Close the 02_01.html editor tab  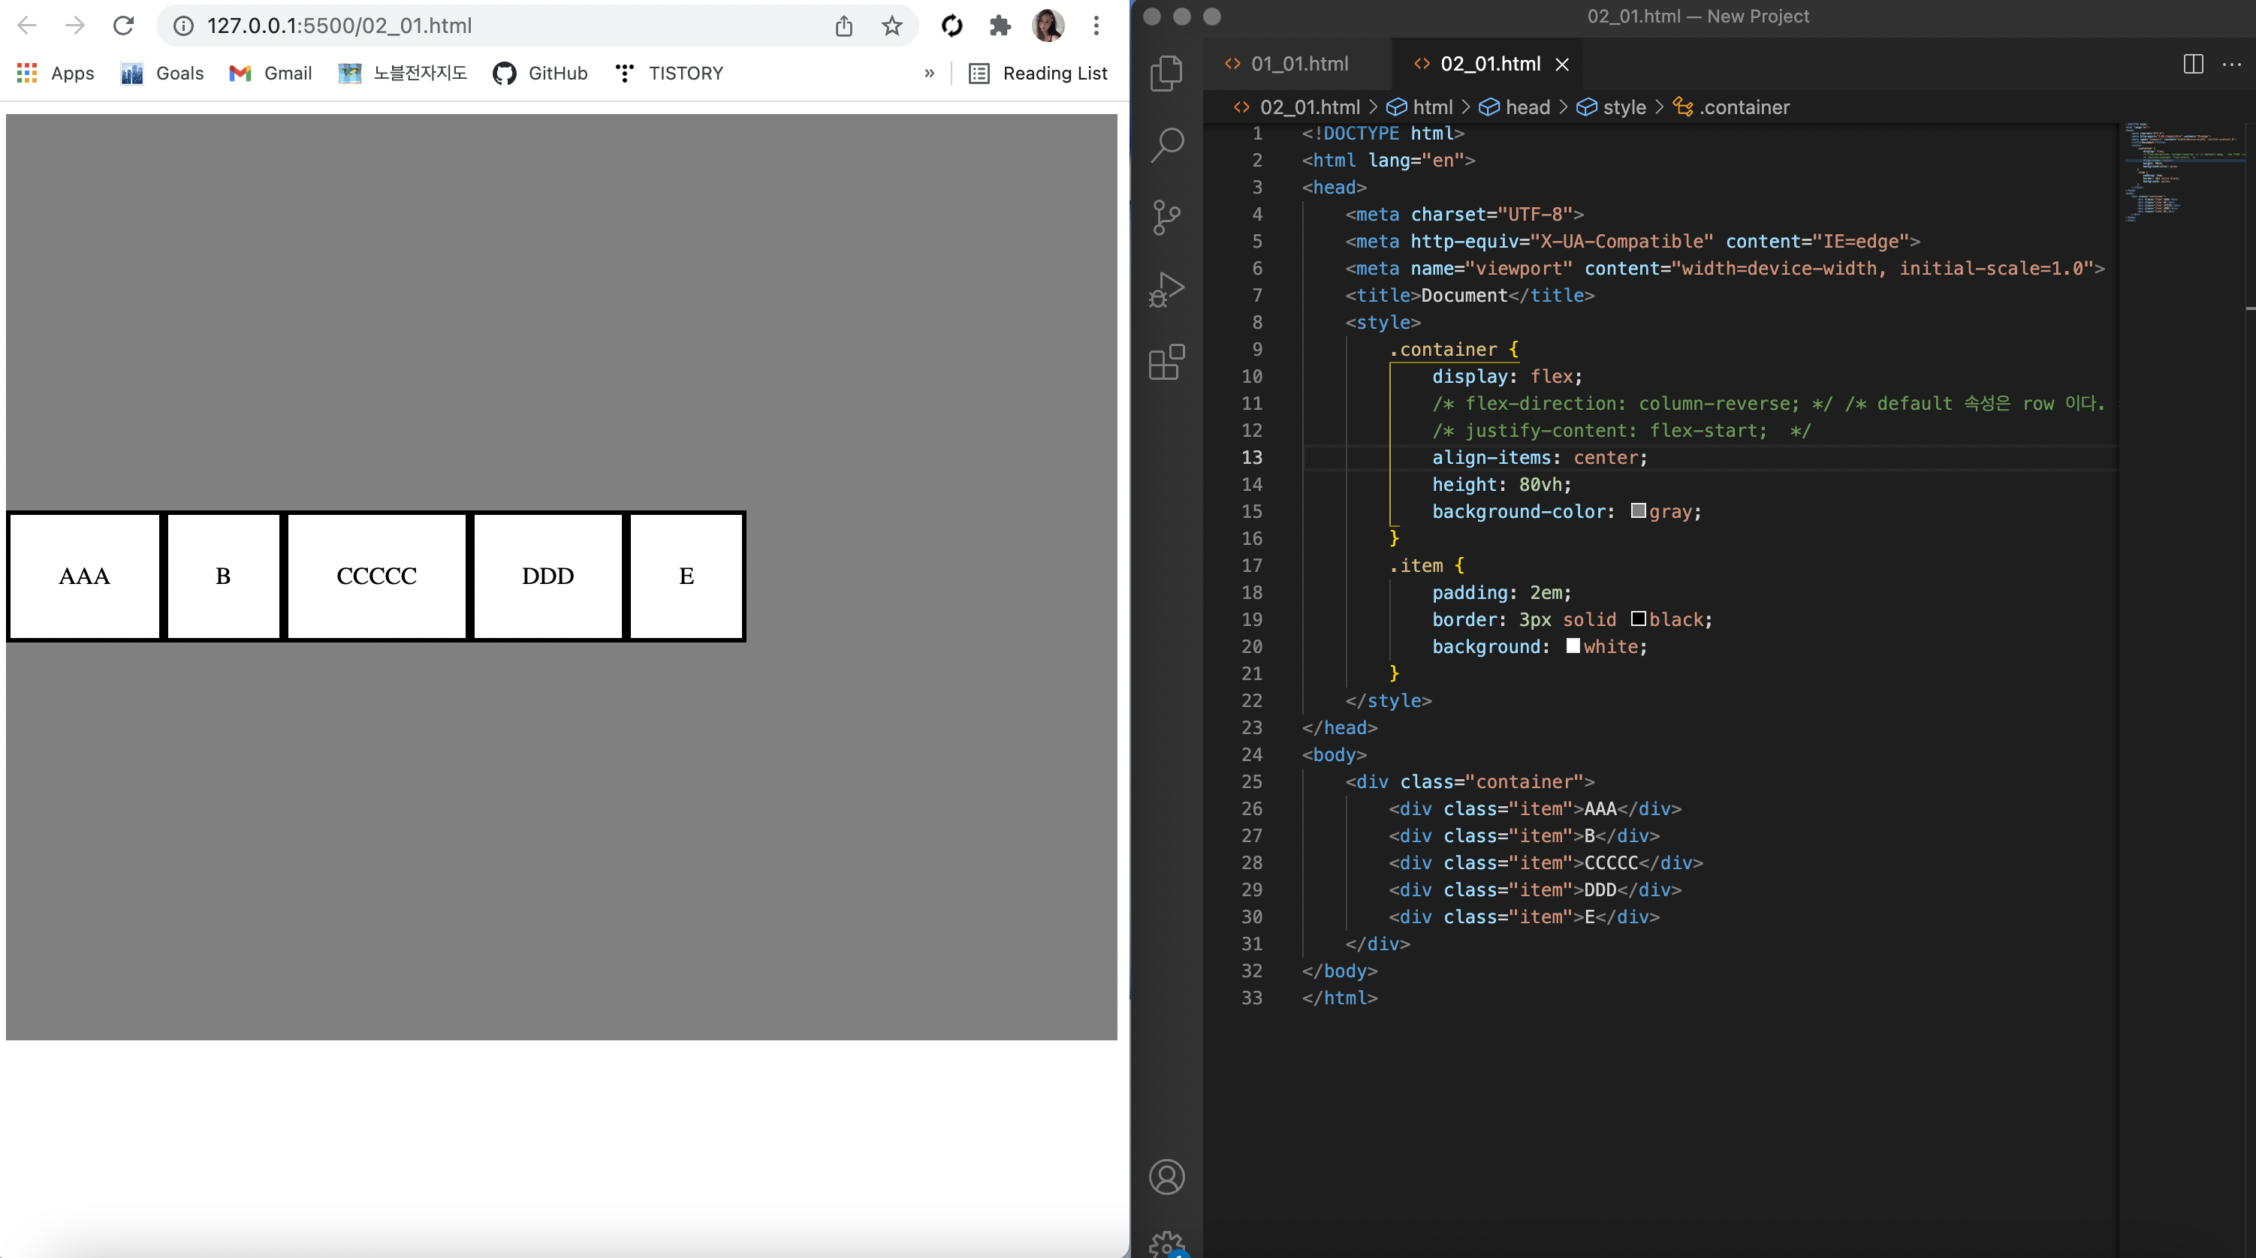[1562, 64]
